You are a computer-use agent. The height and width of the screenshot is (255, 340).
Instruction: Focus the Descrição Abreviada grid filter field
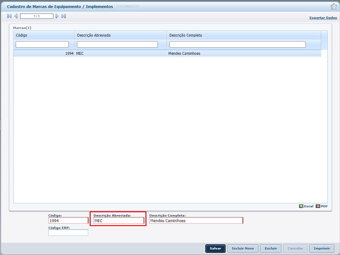[x=117, y=44]
